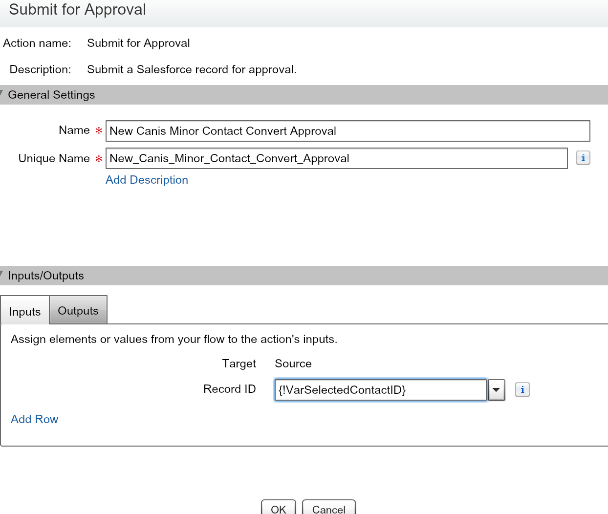Click the Salesforce record description text
Image resolution: width=608 pixels, height=514 pixels.
192,69
